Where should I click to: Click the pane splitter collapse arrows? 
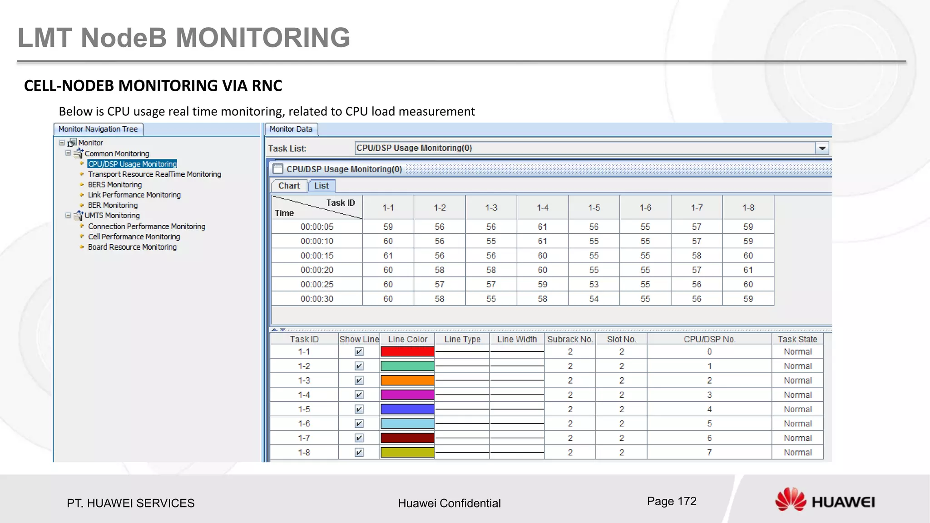coord(278,330)
